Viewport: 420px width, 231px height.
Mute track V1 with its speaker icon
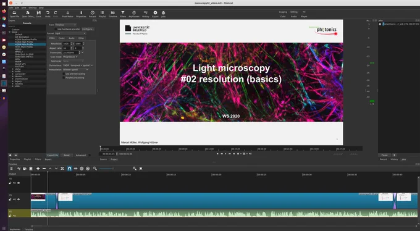14,199
